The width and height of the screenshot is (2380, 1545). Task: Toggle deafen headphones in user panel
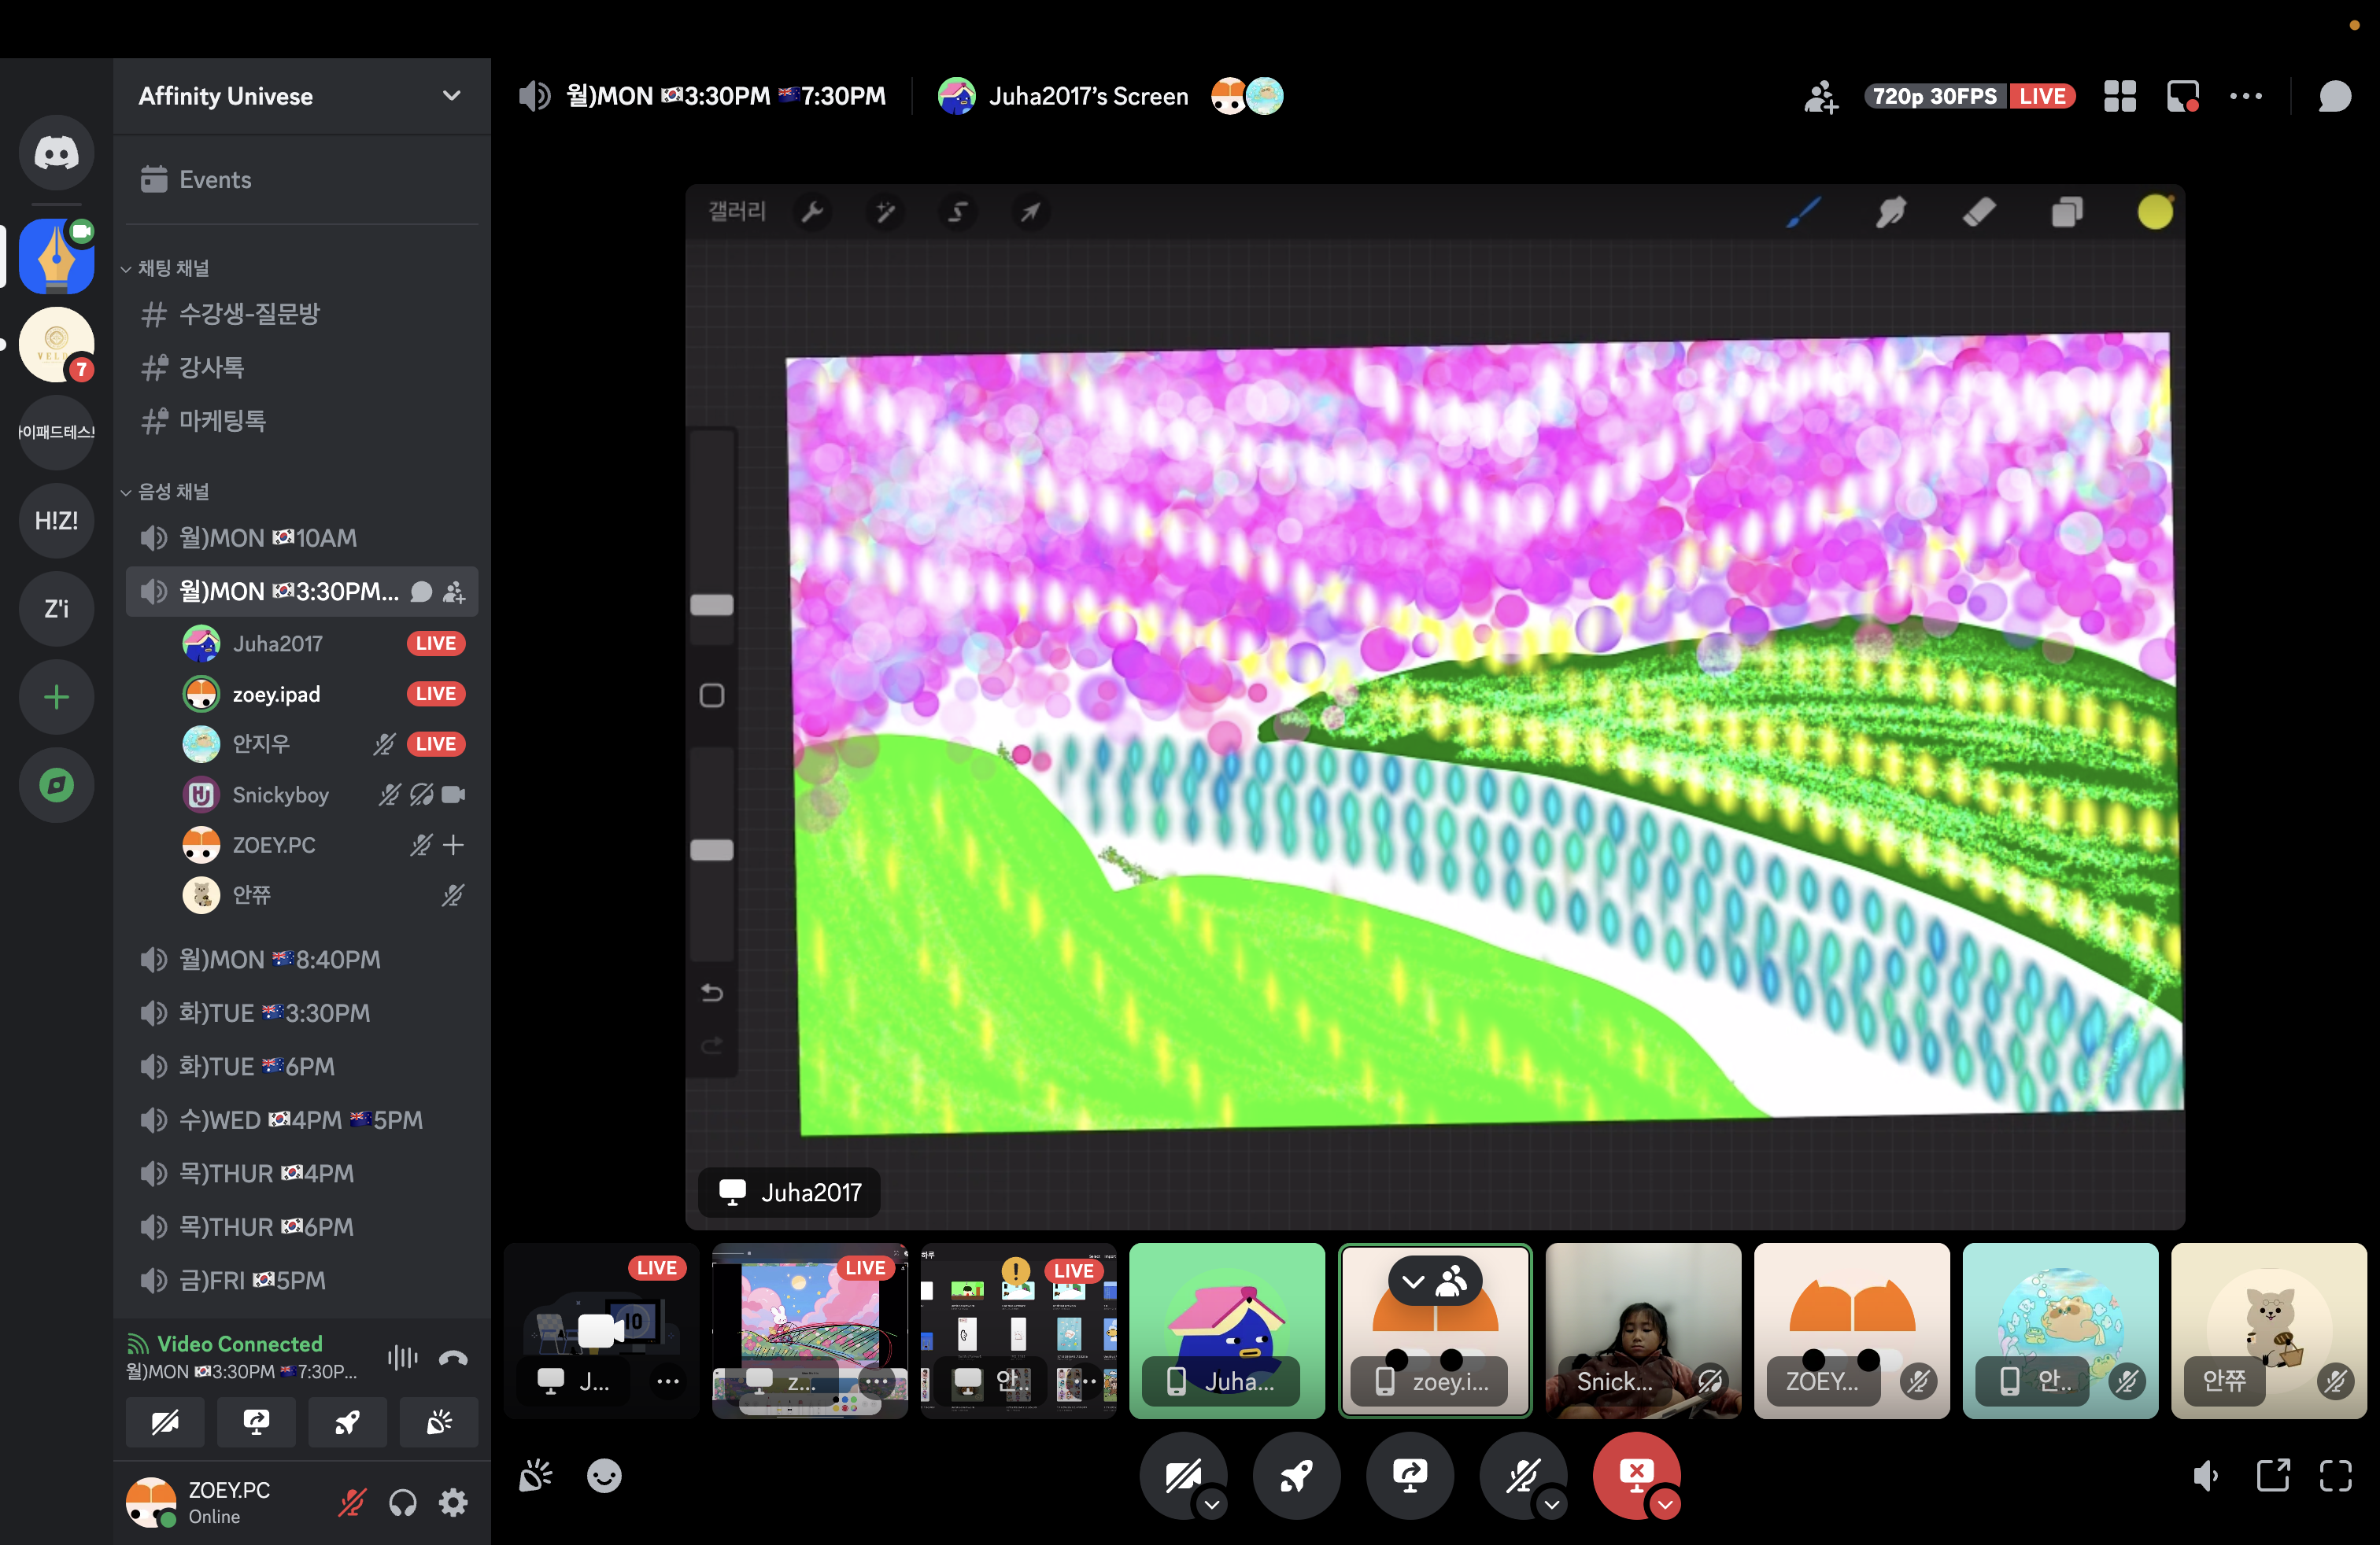pos(402,1502)
